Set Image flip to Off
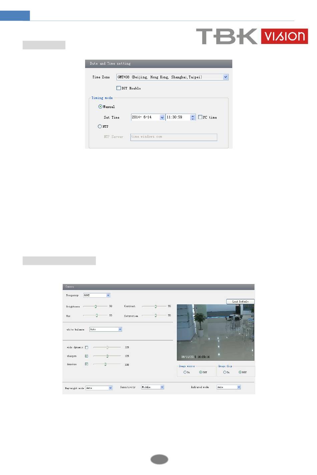 click(x=240, y=372)
